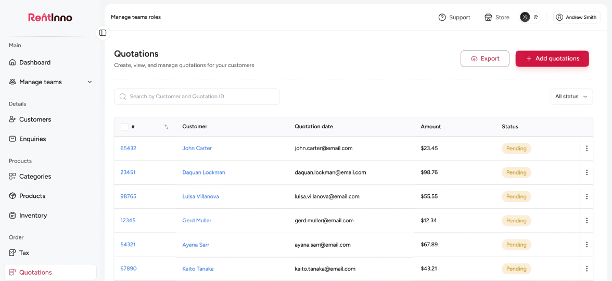Click the Store shop icon
This screenshot has width=612, height=281.
pyautogui.click(x=488, y=17)
